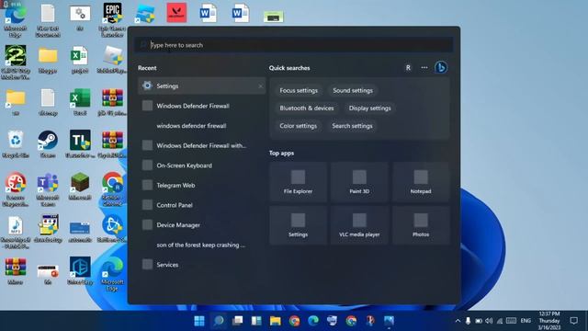Select the red Valorant desktop icon
588x331 pixels.
[x=176, y=13]
